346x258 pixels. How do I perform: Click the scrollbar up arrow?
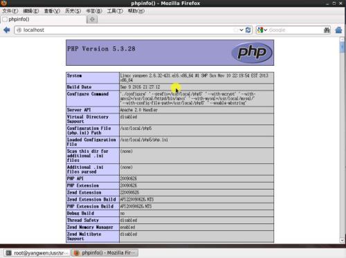(342, 39)
